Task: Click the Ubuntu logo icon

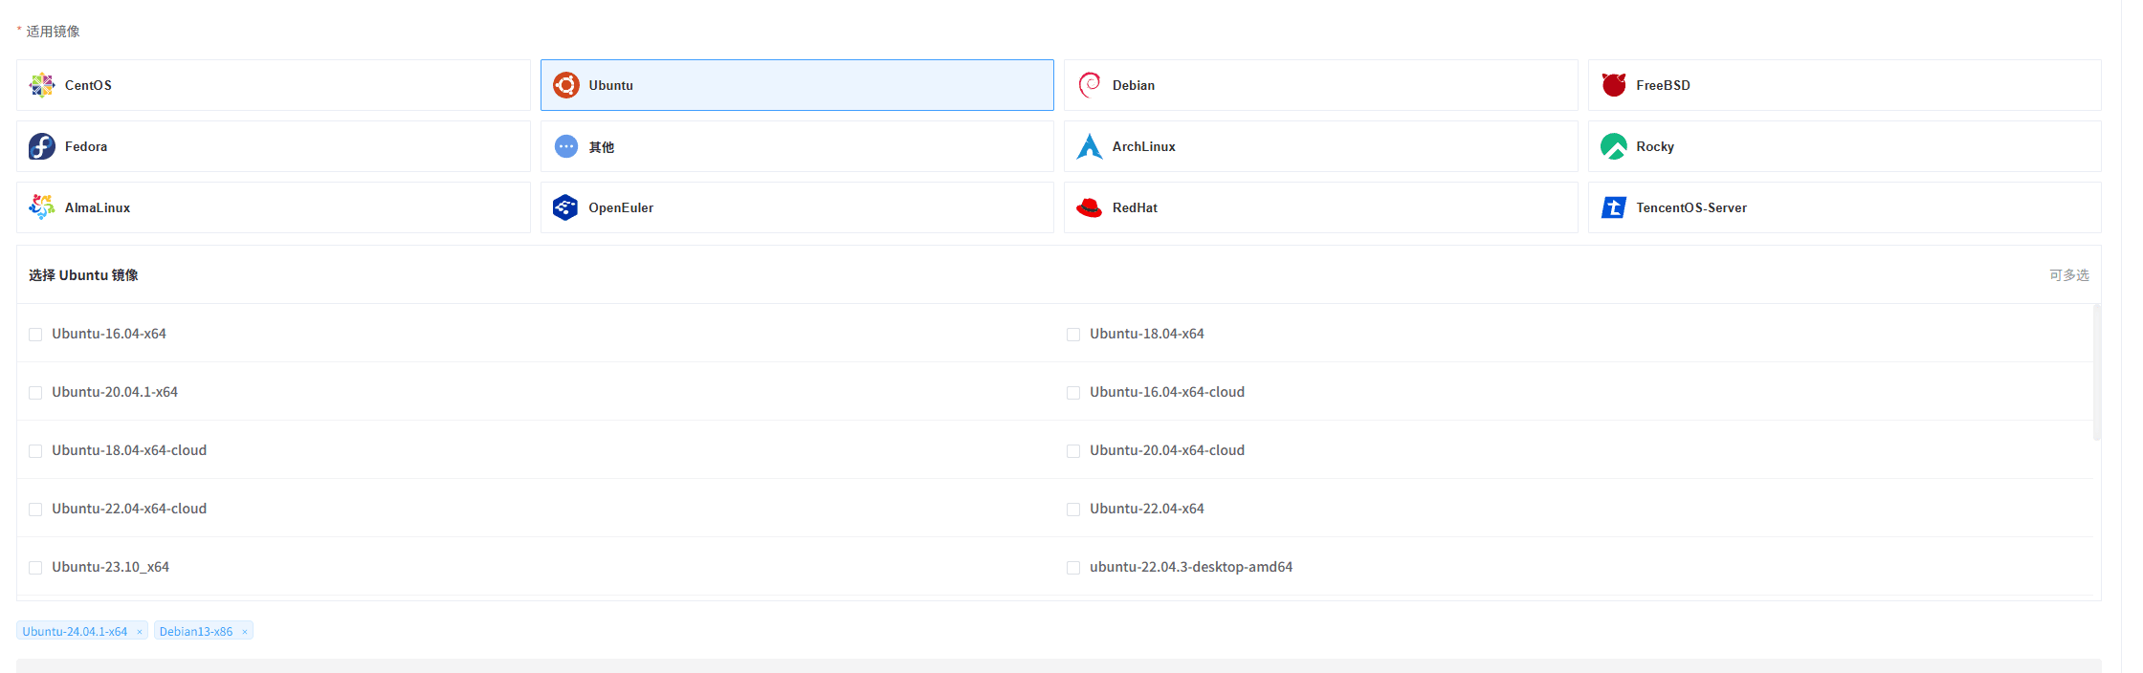Action: [x=566, y=85]
